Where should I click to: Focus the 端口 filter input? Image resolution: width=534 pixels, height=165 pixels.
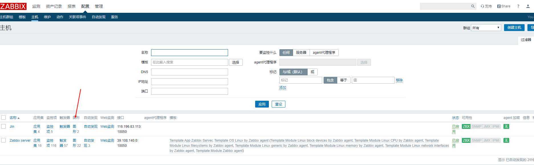coord(190,91)
